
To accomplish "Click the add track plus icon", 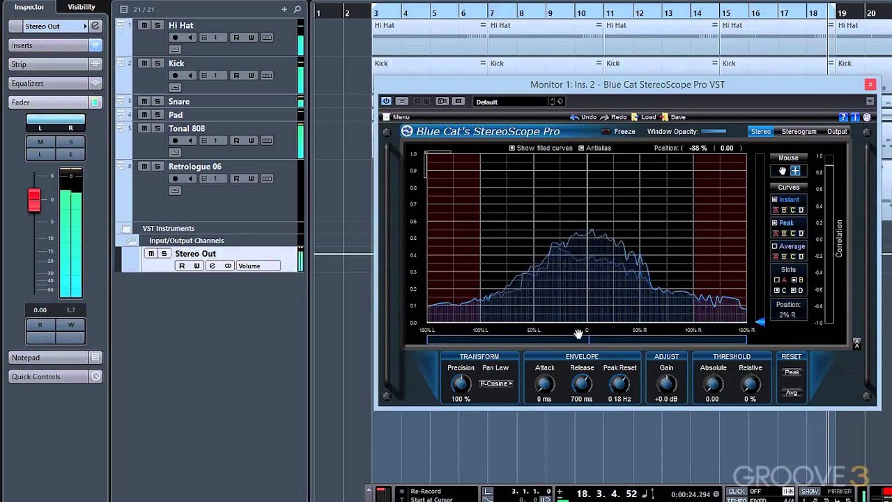I will 284,10.
